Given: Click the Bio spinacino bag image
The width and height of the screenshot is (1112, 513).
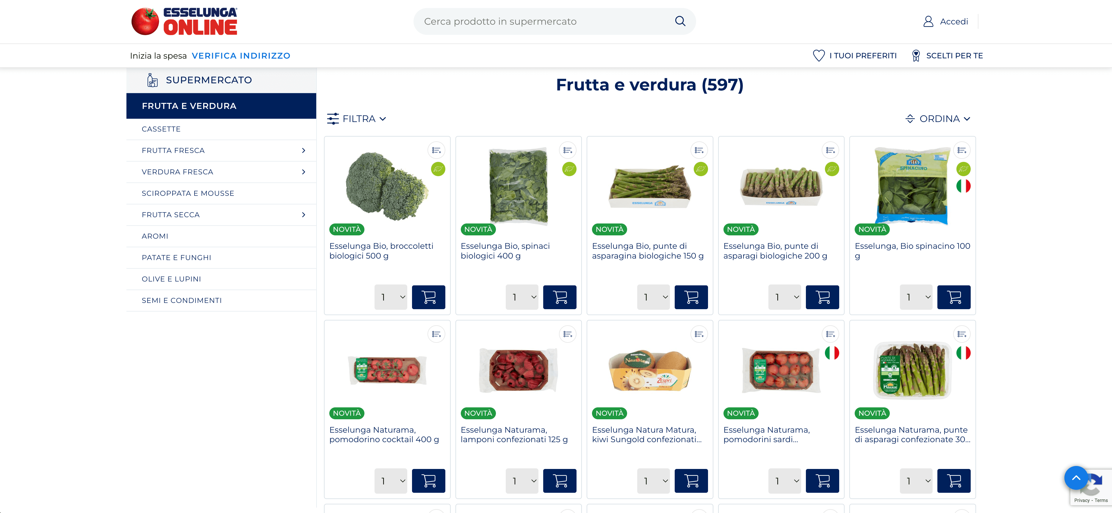Looking at the screenshot, I should [912, 186].
